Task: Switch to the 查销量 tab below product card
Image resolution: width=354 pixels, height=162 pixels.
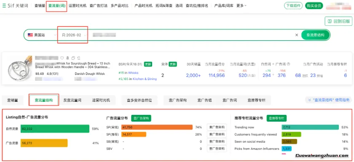Action: click(13, 100)
